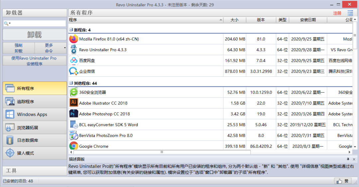
Task: Select the Adobe Illustrator CC 2018 name
Action: coord(103,103)
